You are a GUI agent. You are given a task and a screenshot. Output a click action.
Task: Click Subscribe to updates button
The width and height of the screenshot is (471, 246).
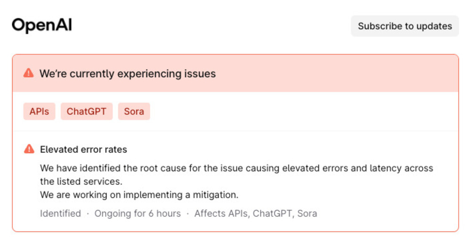point(405,26)
